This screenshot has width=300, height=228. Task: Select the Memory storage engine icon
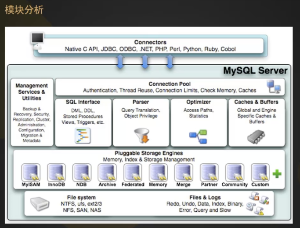coord(158,173)
